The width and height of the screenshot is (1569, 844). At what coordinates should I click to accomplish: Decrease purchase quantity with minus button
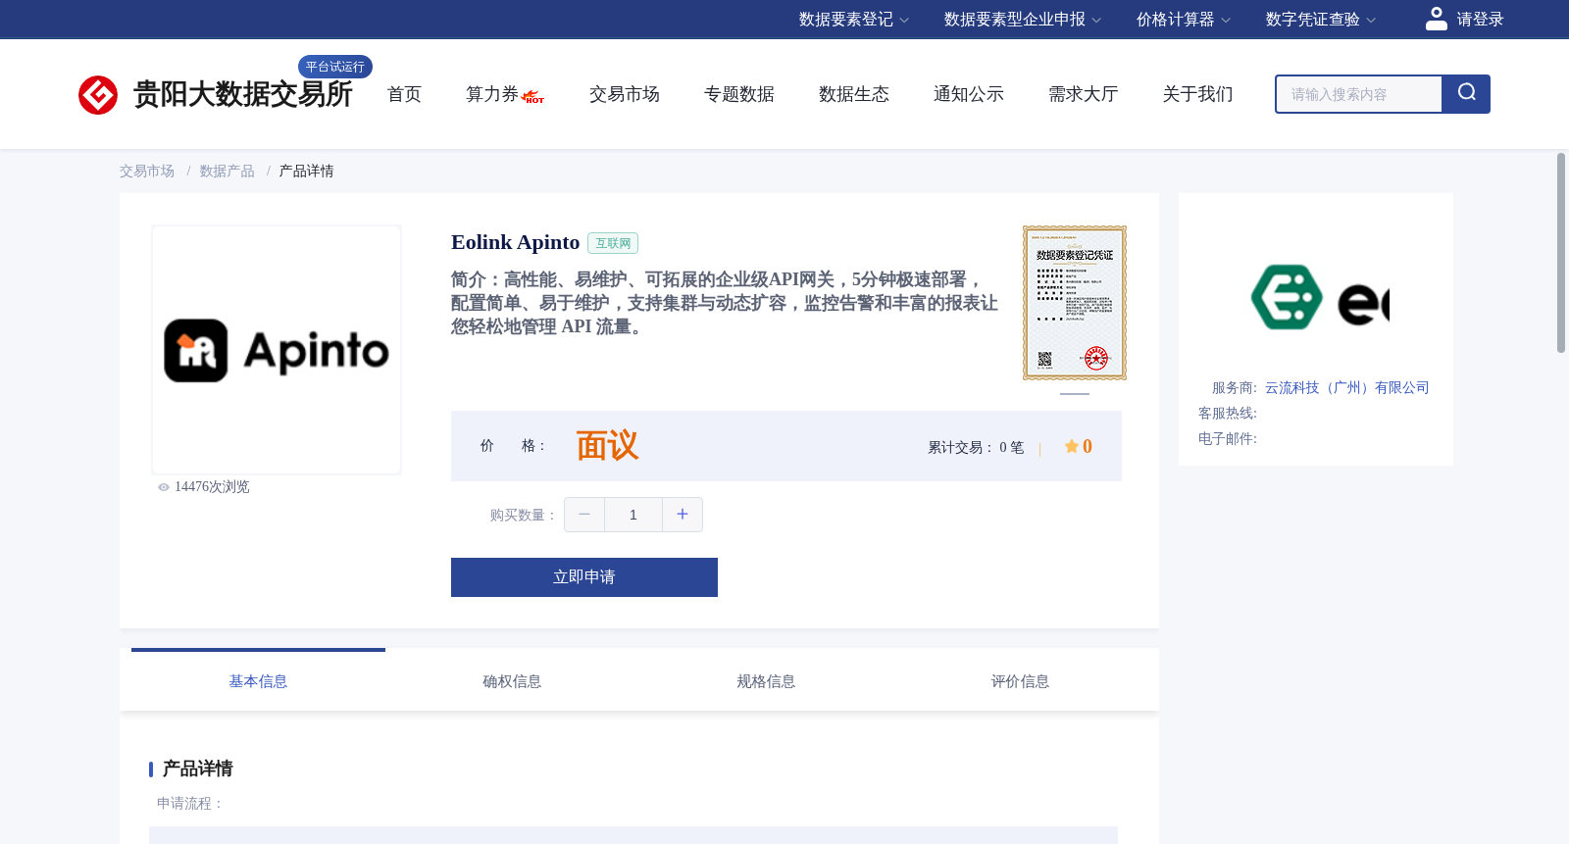coord(584,515)
